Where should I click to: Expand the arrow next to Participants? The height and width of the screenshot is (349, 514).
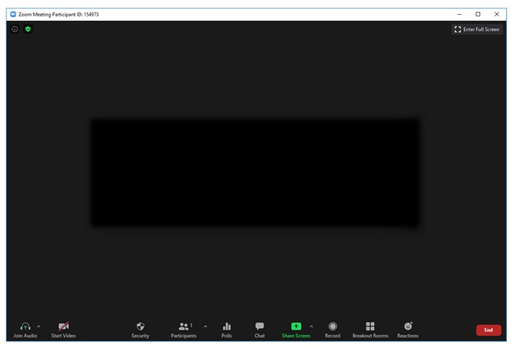pos(205,326)
